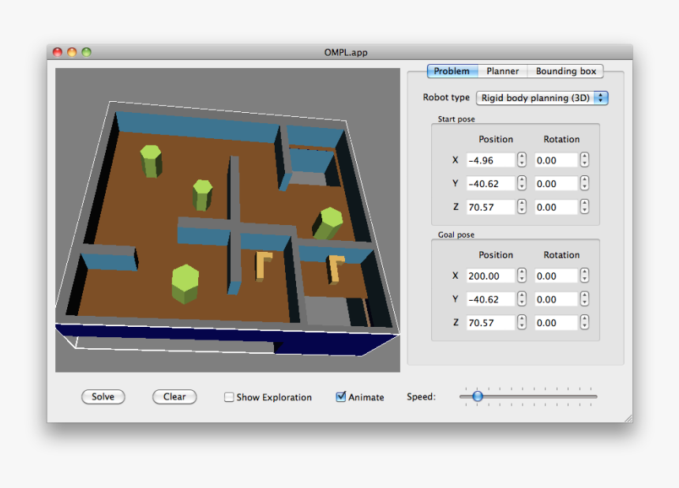This screenshot has width=679, height=488.
Task: Click the Goal pose Z rotation stepper
Action: pyautogui.click(x=584, y=322)
